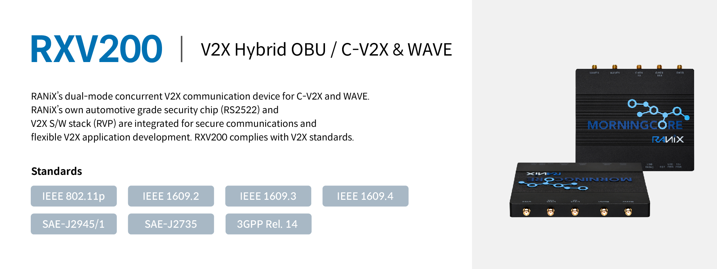Select the SAE-J2945/1 badge
The image size is (717, 269).
coord(74,224)
